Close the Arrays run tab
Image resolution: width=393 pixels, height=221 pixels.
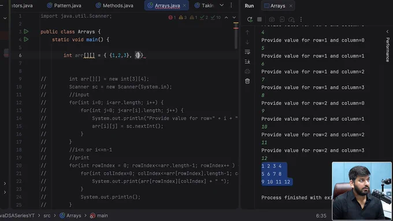(x=291, y=6)
